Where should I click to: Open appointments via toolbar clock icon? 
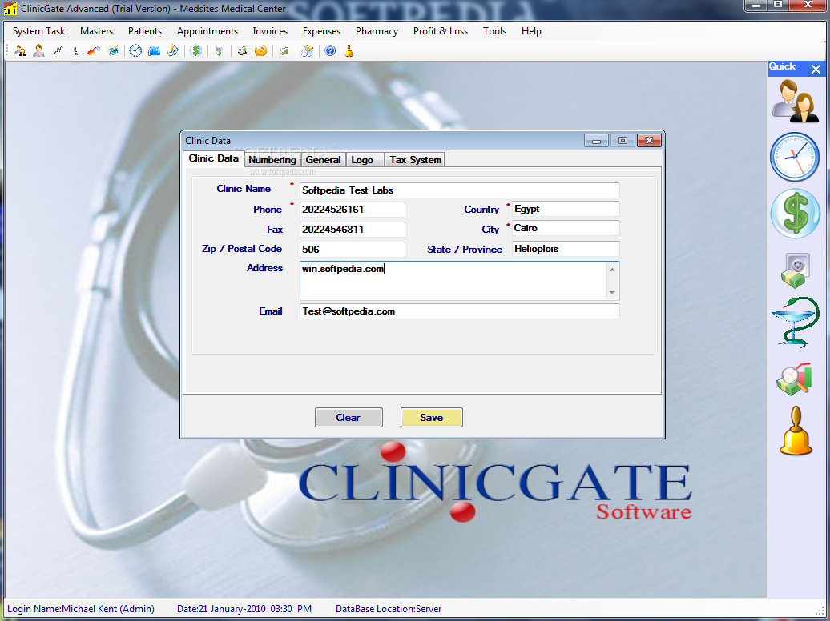coord(135,50)
